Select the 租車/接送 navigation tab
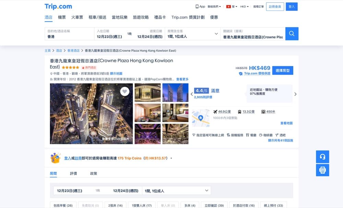This screenshot has height=208, width=343. (x=97, y=17)
